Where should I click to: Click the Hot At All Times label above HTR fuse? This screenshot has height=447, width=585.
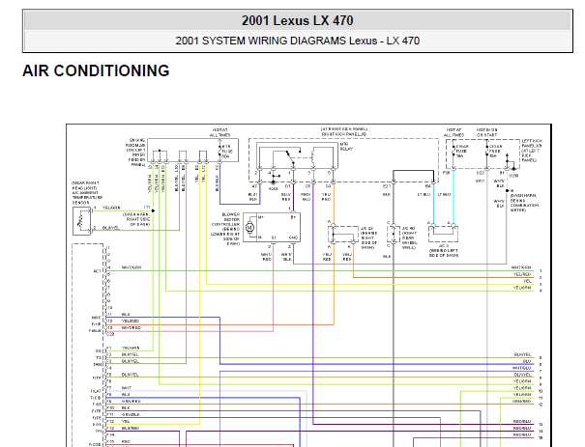pos(219,132)
